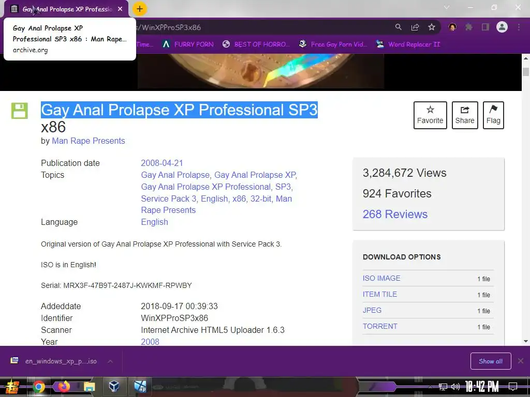Click the share page icon in address bar
The width and height of the screenshot is (530, 397).
(x=415, y=27)
